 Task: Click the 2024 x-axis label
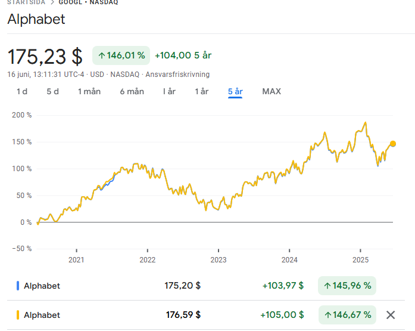(x=289, y=259)
